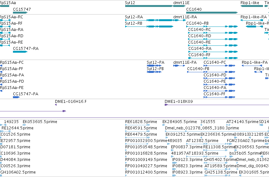Image resolution: width=269 pixels, height=177 pixels.
Task: Click the RE61828.5prime EST label
Action: coord(141,122)
